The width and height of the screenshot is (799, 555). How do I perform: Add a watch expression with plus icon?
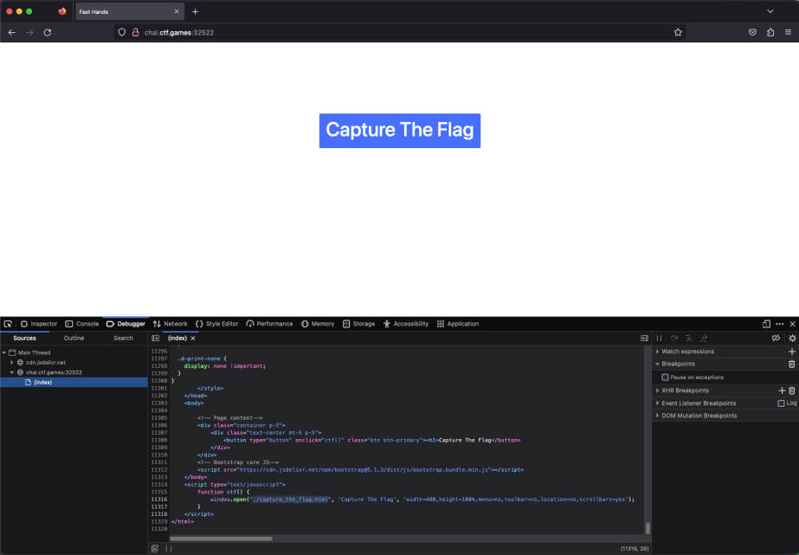[x=792, y=352]
